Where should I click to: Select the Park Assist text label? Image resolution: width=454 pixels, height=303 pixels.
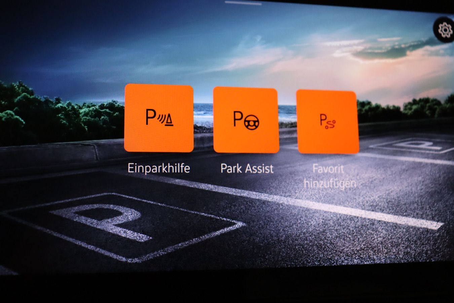tap(247, 168)
